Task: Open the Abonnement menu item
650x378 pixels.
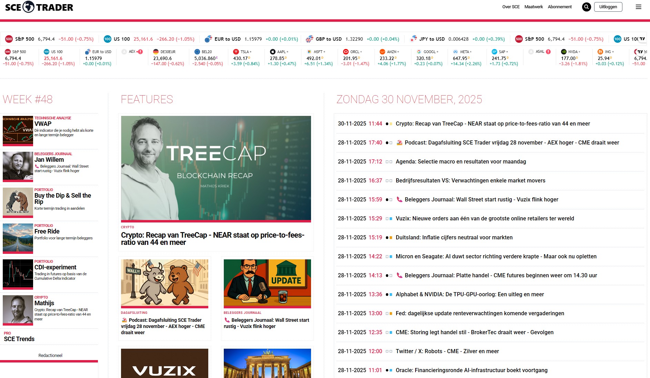Action: point(560,7)
